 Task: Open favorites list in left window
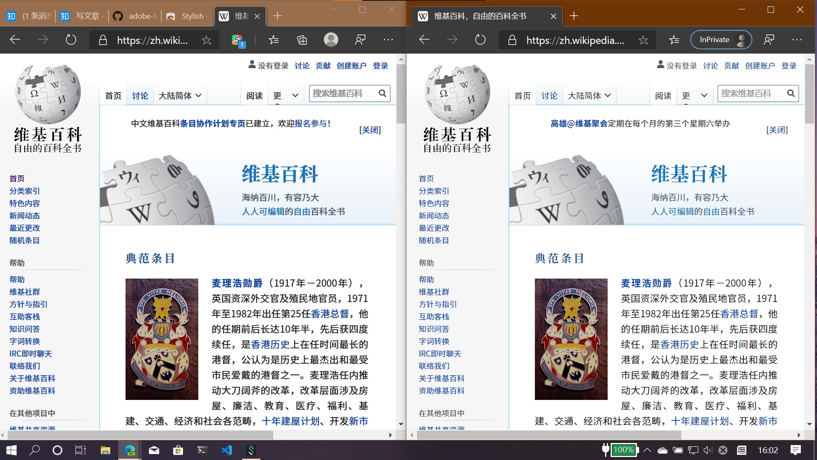click(274, 40)
